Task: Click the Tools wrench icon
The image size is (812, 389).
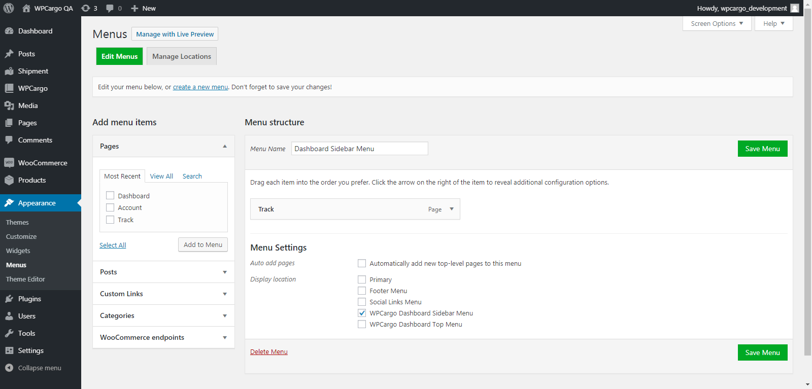Action: [9, 333]
